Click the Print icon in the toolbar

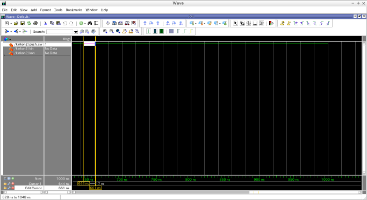(x=35, y=23)
